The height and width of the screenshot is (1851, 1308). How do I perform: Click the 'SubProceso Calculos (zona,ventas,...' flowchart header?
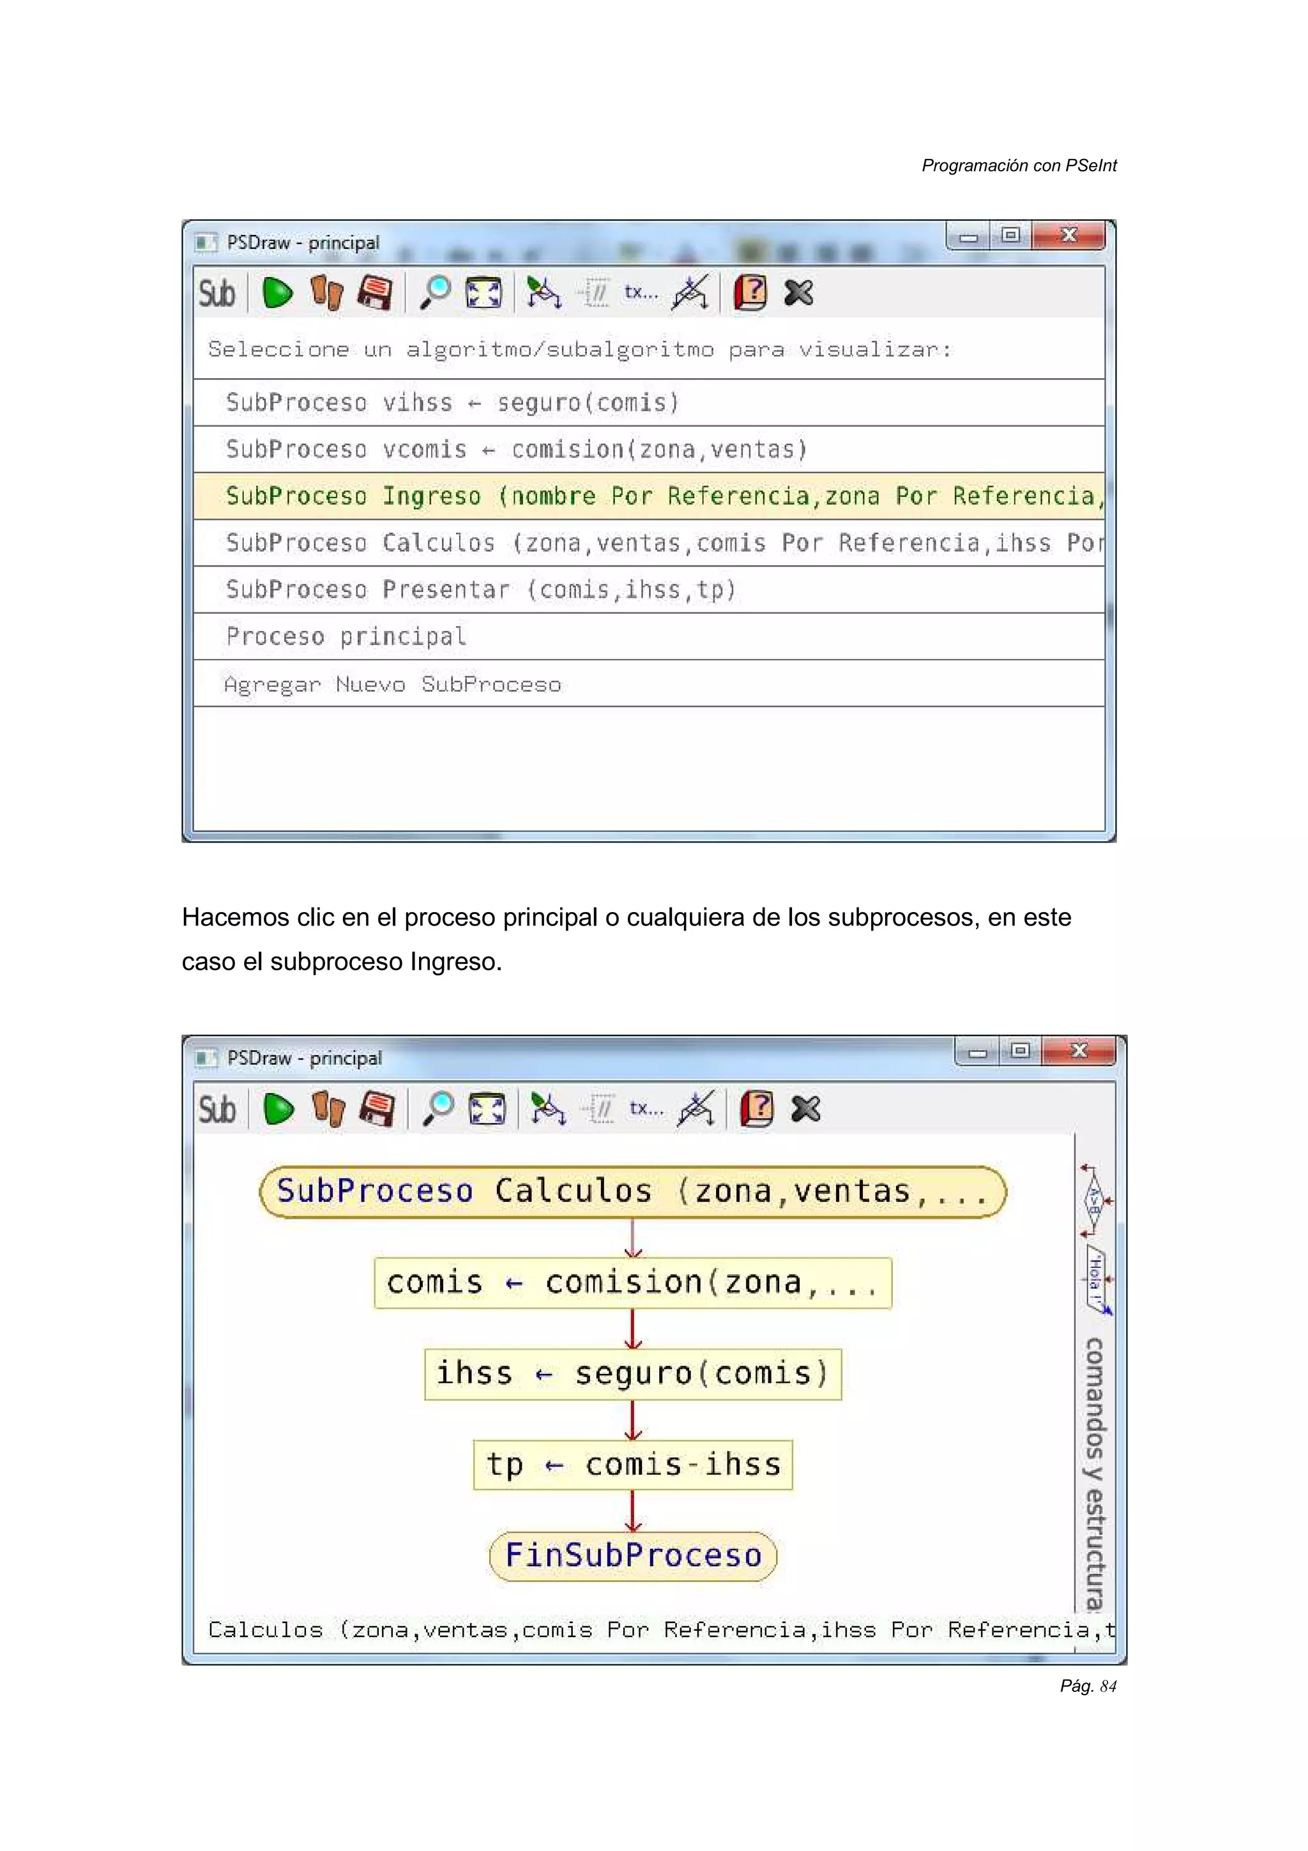pyautogui.click(x=633, y=1192)
